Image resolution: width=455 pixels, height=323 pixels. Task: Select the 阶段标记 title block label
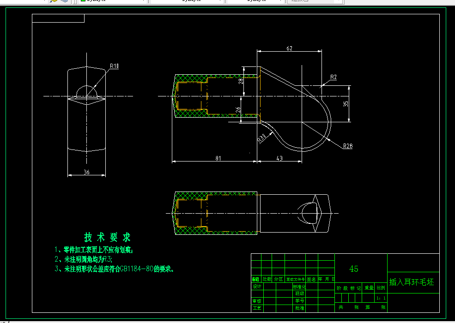tap(349, 288)
